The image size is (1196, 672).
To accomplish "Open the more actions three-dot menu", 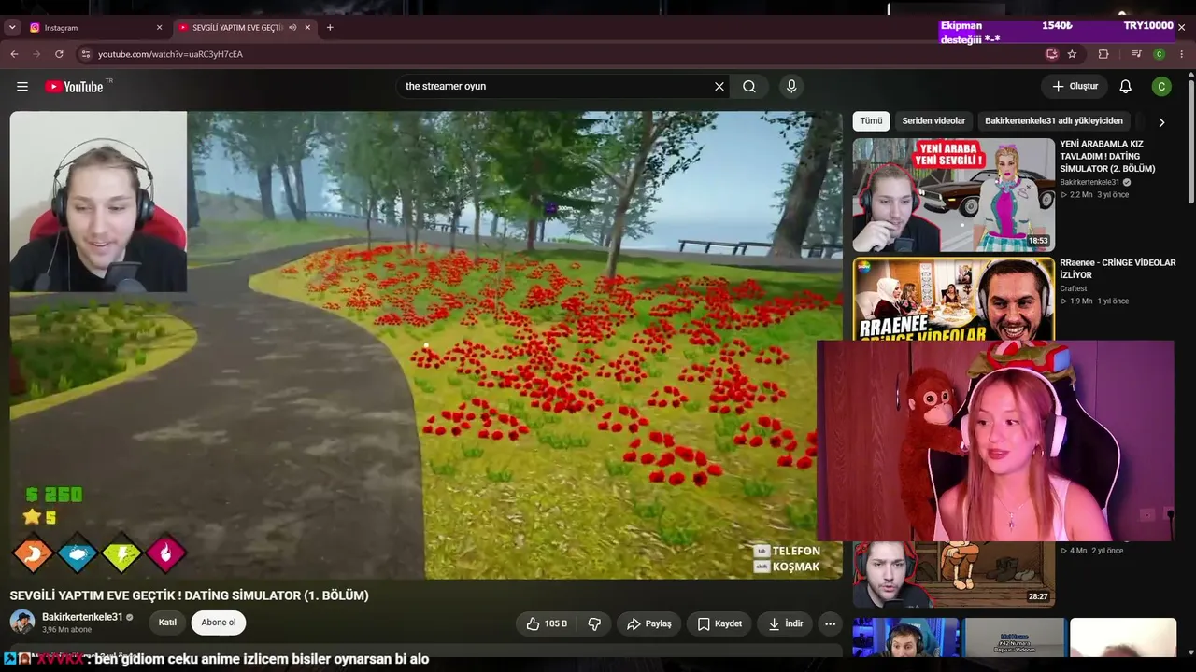I will coord(830,623).
